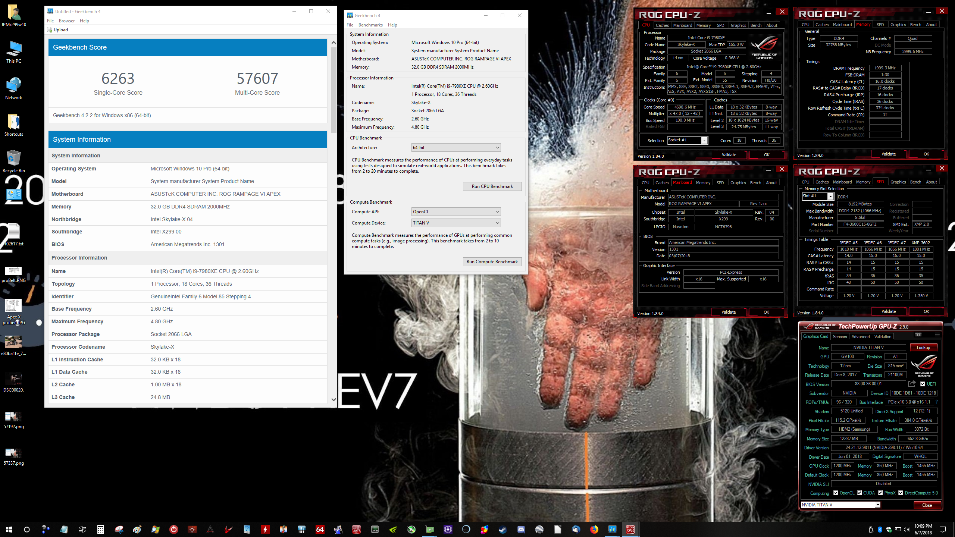Open the Recycle Bin desktop icon
955x537 pixels.
click(x=14, y=162)
